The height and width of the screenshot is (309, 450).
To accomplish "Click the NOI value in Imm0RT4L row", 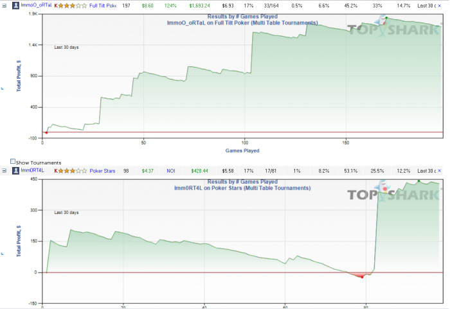I will (x=171, y=171).
